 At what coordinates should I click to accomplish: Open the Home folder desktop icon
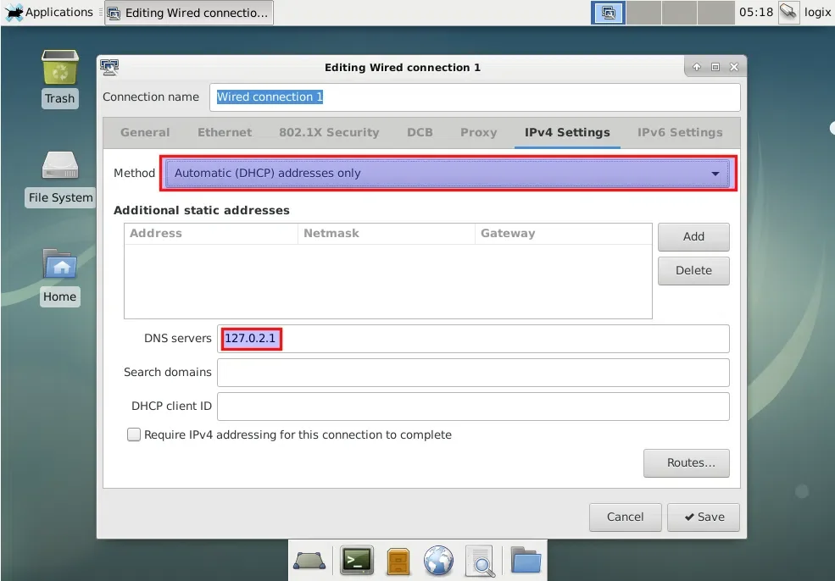click(59, 277)
